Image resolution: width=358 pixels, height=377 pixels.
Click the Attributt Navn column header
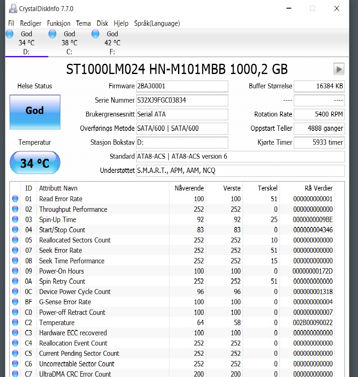coord(103,188)
